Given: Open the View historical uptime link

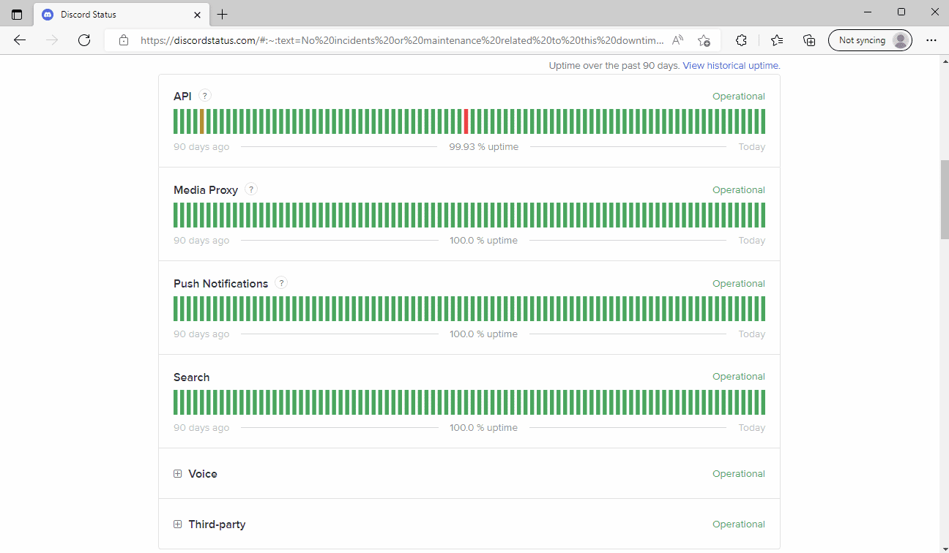Looking at the screenshot, I should click(x=731, y=65).
